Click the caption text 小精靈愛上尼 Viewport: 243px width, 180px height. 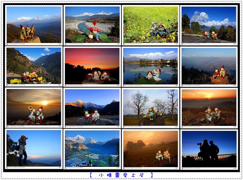point(121,175)
